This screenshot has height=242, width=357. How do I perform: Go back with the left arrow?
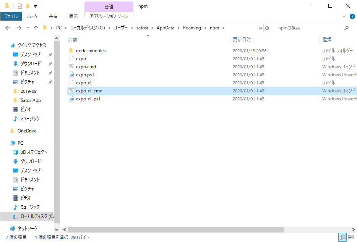pyautogui.click(x=8, y=28)
